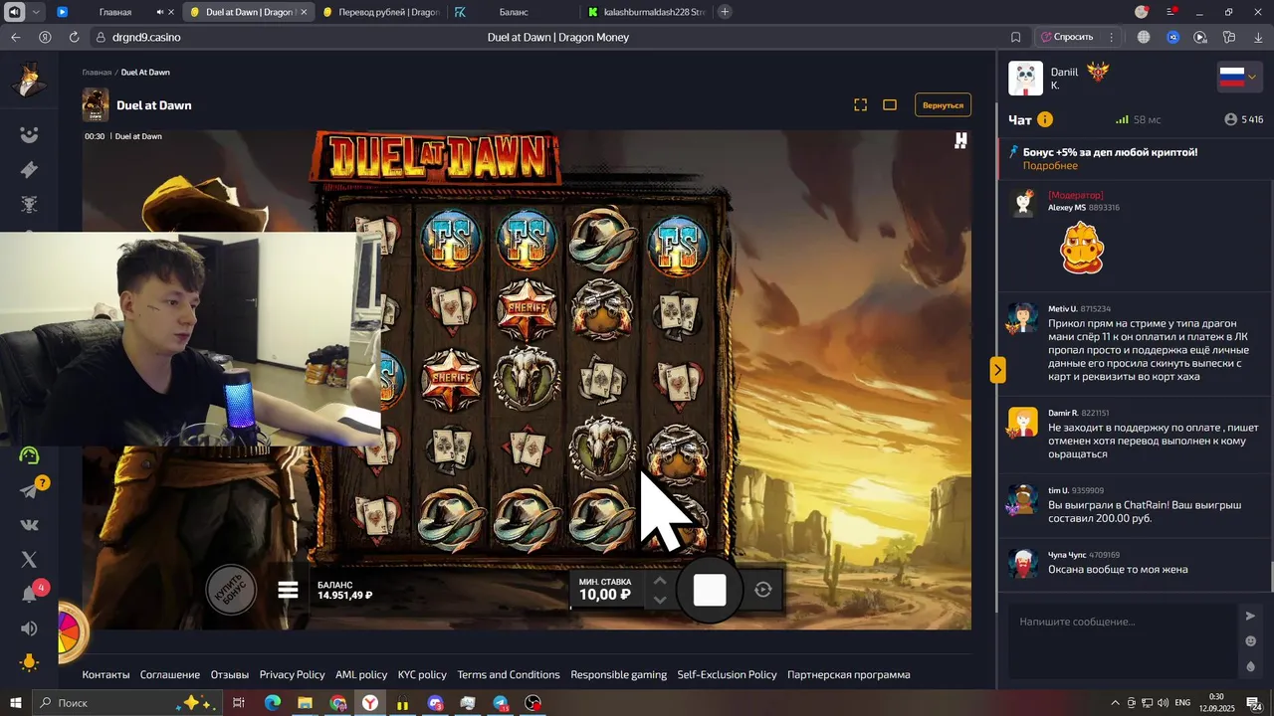Open the browser downloads arrow
Viewport: 1274px width, 716px height.
[1258, 37]
